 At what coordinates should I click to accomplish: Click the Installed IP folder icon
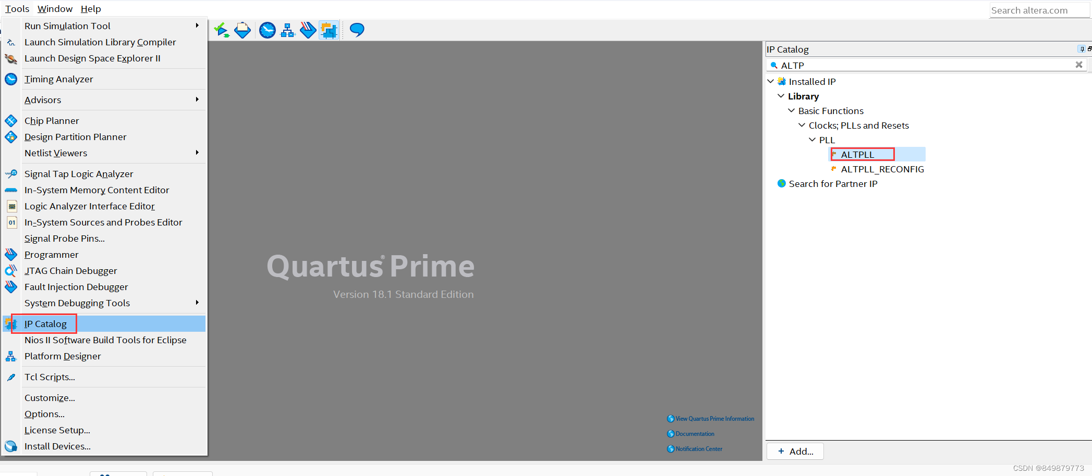[x=781, y=81]
